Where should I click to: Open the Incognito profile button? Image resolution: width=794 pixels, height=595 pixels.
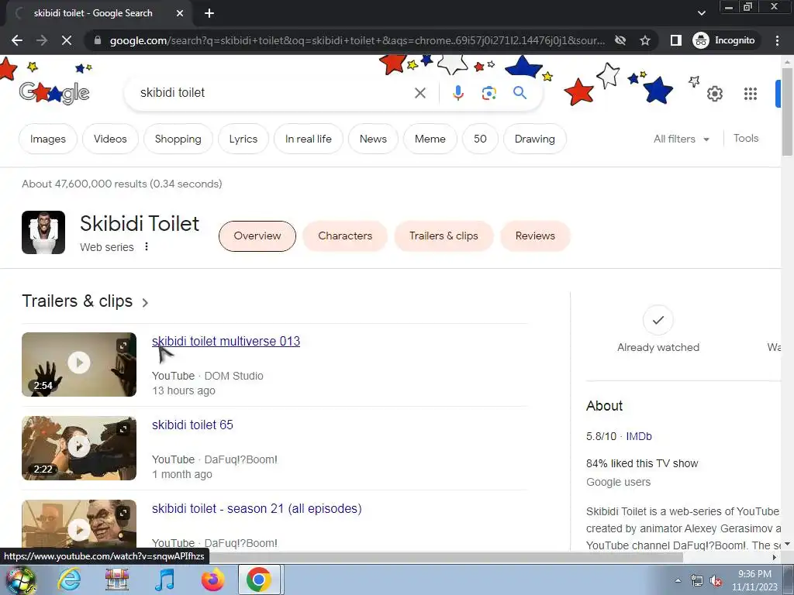(724, 40)
